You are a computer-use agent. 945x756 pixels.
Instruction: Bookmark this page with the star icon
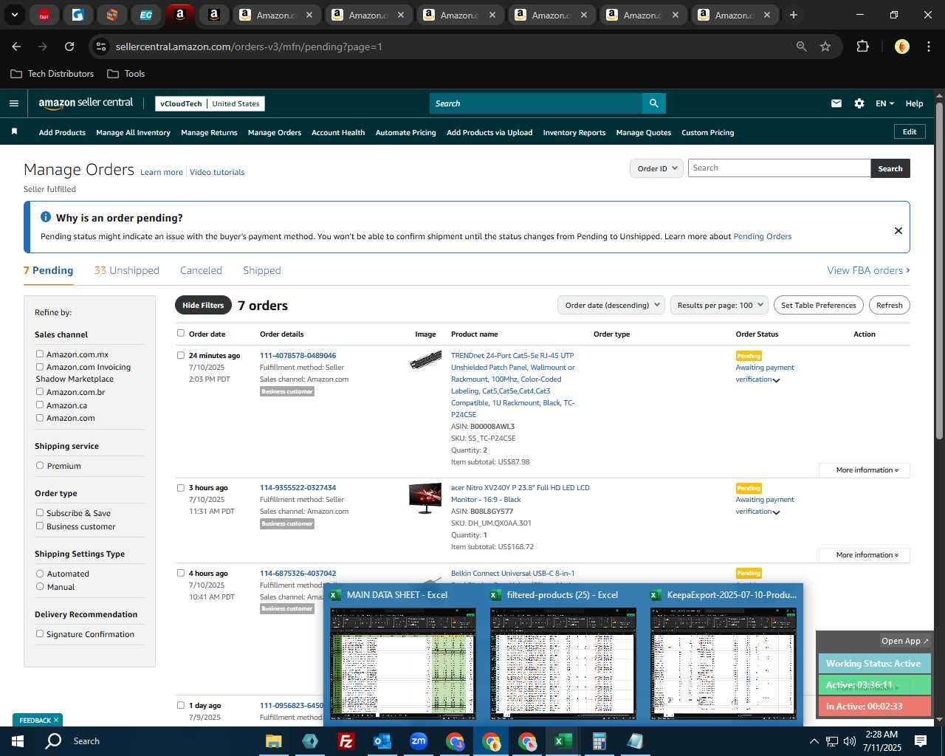825,47
